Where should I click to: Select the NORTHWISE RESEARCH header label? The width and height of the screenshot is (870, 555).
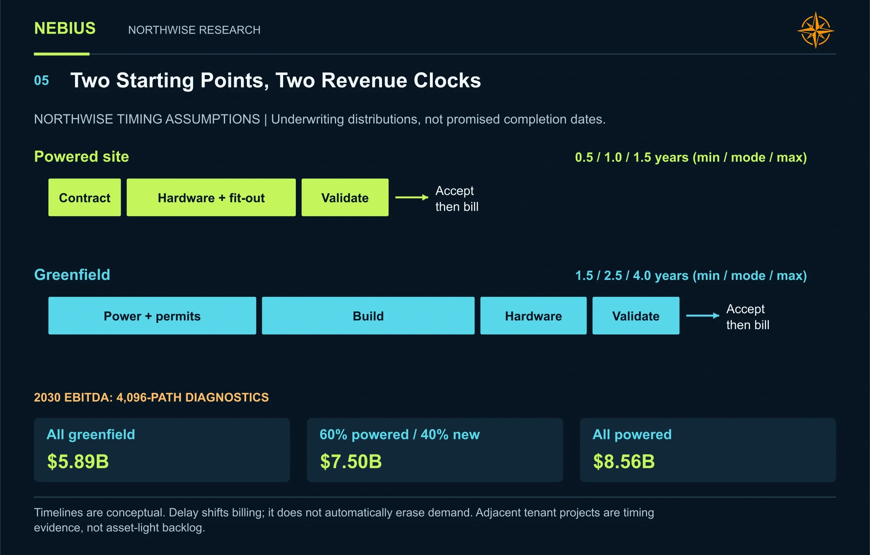pos(194,30)
